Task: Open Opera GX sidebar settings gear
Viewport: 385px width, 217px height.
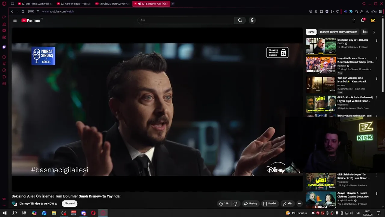Action: click(4, 83)
